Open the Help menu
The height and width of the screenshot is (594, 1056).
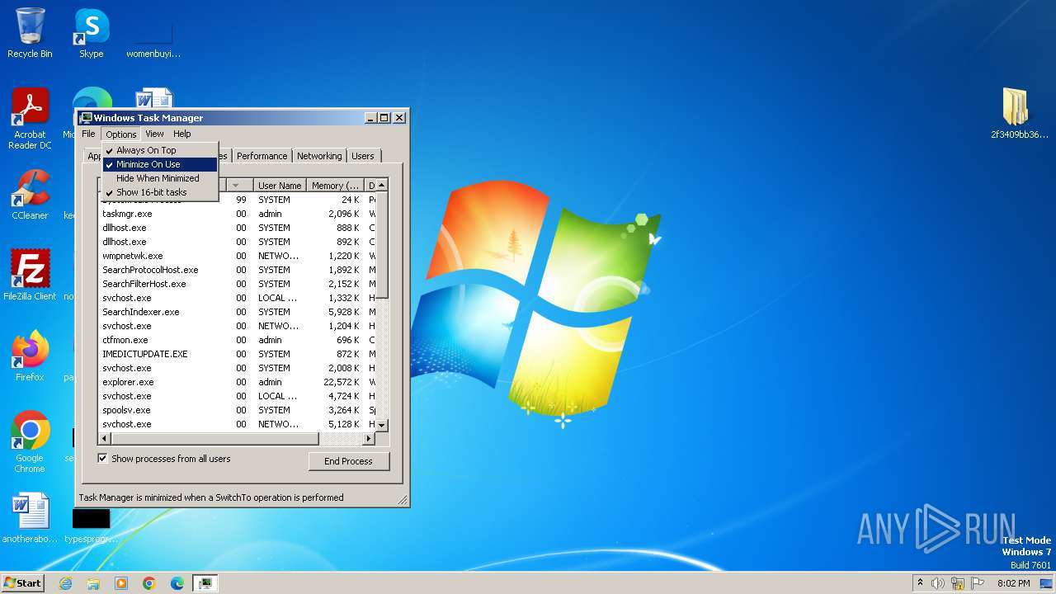[182, 134]
